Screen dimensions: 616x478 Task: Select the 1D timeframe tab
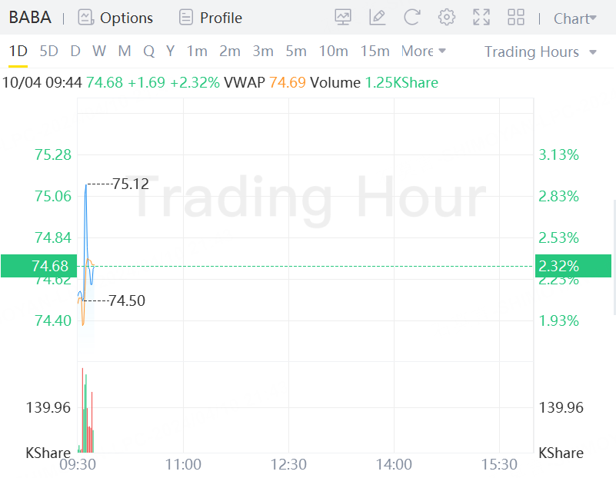click(x=18, y=51)
